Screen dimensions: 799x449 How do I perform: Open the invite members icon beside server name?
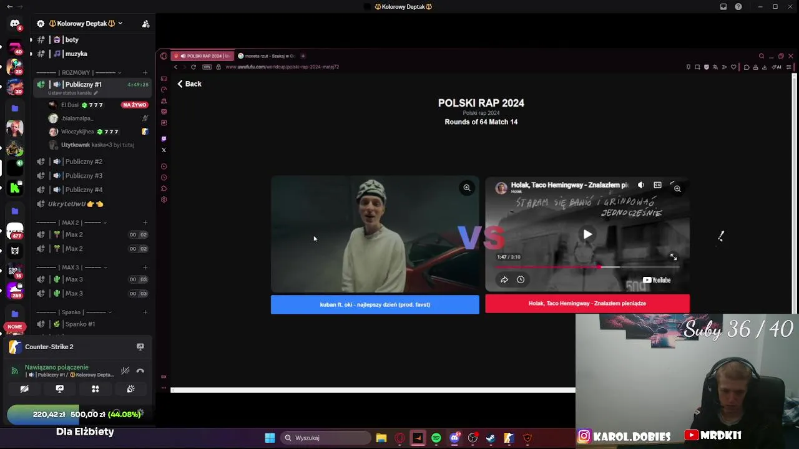[145, 24]
